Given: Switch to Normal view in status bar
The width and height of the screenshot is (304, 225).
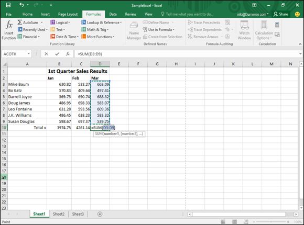Looking at the screenshot, I should pyautogui.click(x=223, y=222).
